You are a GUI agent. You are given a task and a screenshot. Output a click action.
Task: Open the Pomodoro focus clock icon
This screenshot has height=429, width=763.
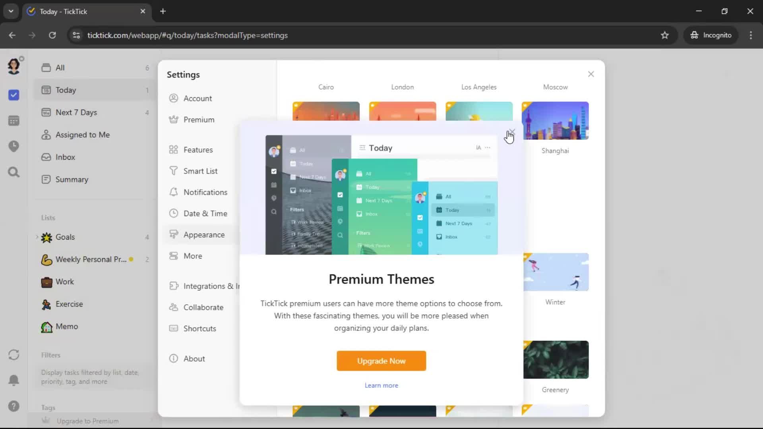[x=14, y=146]
